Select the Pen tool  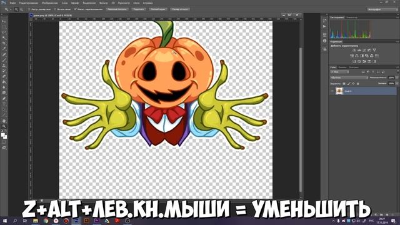point(4,99)
